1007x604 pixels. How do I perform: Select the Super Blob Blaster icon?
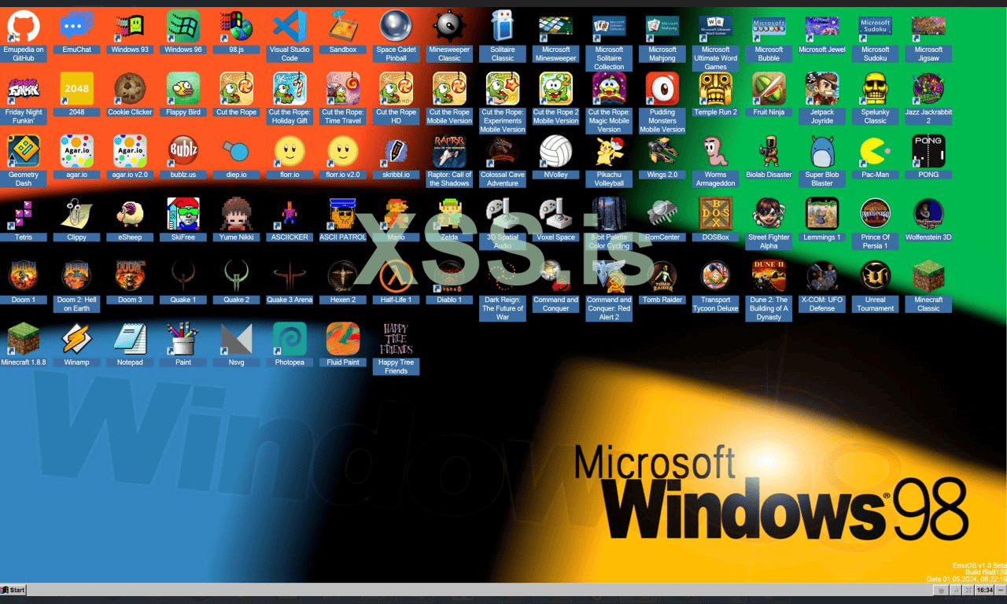(x=822, y=151)
